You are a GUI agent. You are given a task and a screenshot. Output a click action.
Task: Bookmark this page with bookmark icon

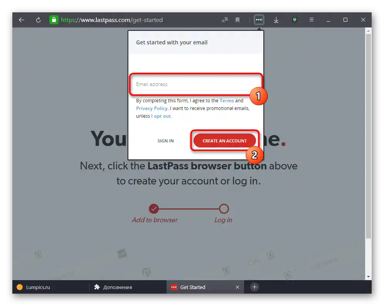(x=237, y=20)
